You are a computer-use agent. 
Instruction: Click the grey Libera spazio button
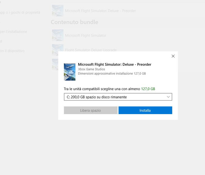91,110
